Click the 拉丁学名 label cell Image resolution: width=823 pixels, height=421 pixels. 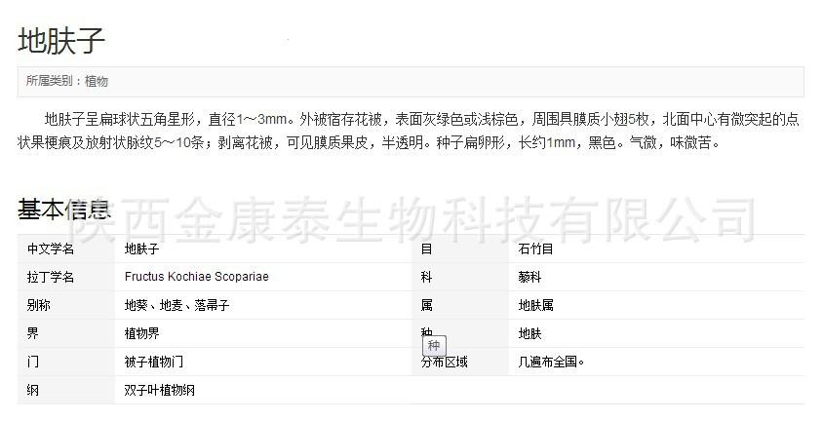pyautogui.click(x=66, y=277)
